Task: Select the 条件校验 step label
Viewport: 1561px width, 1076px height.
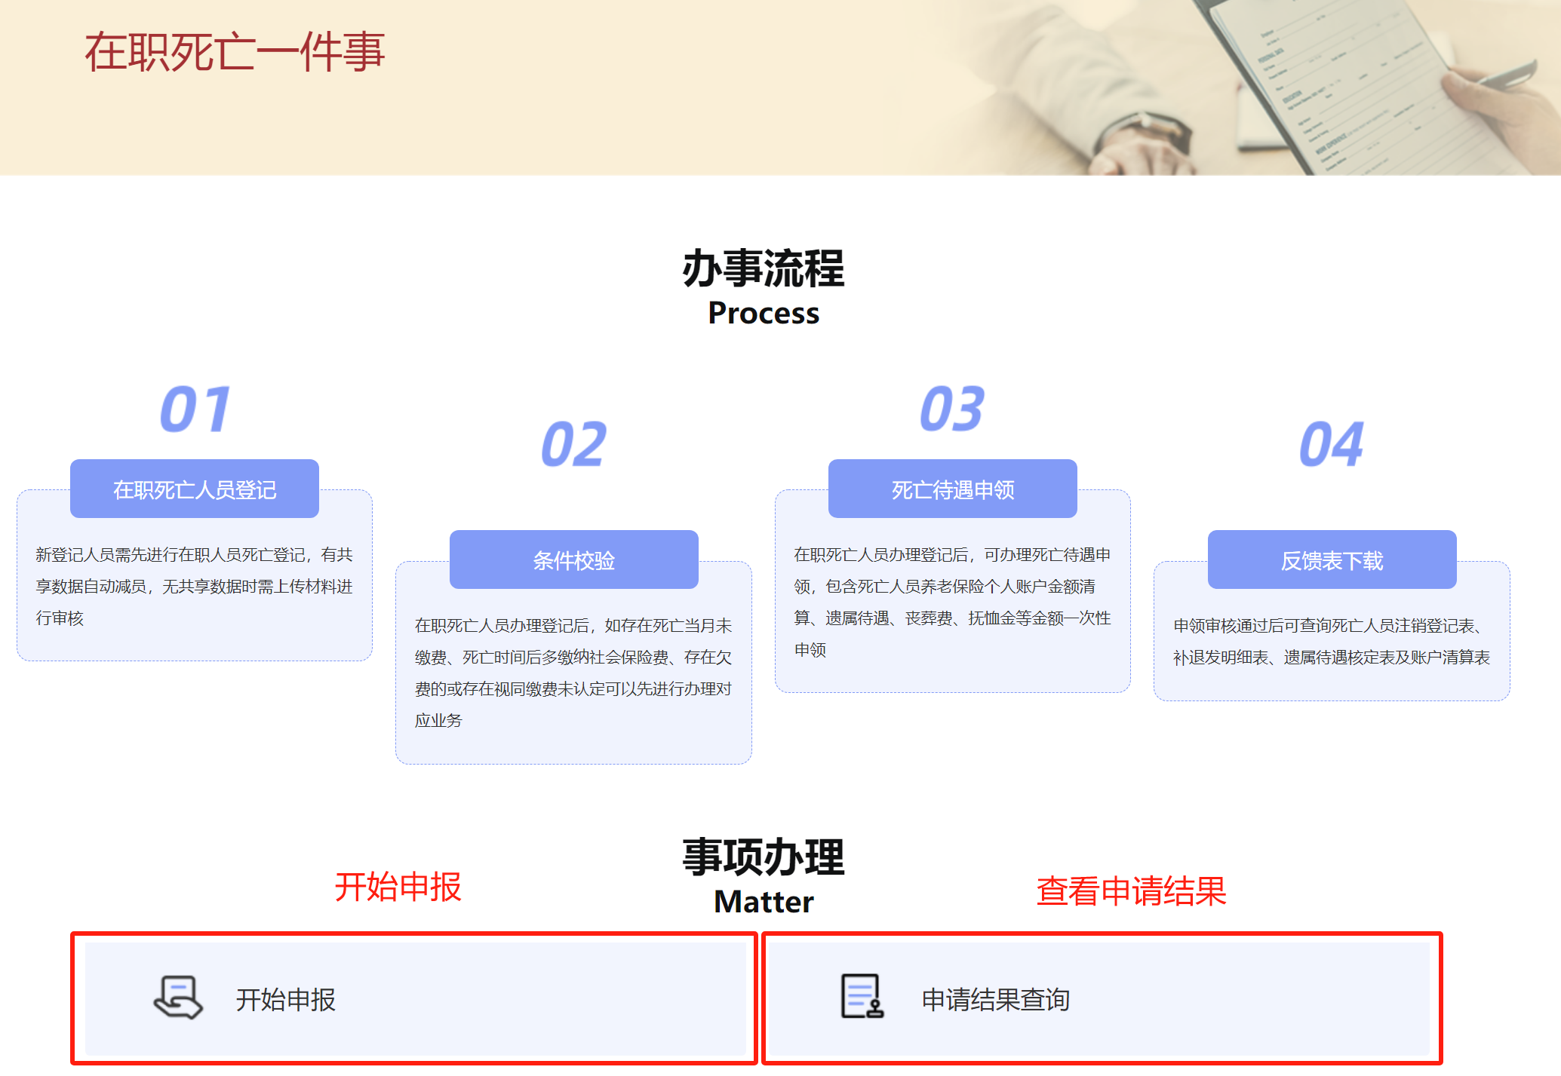Action: [573, 559]
